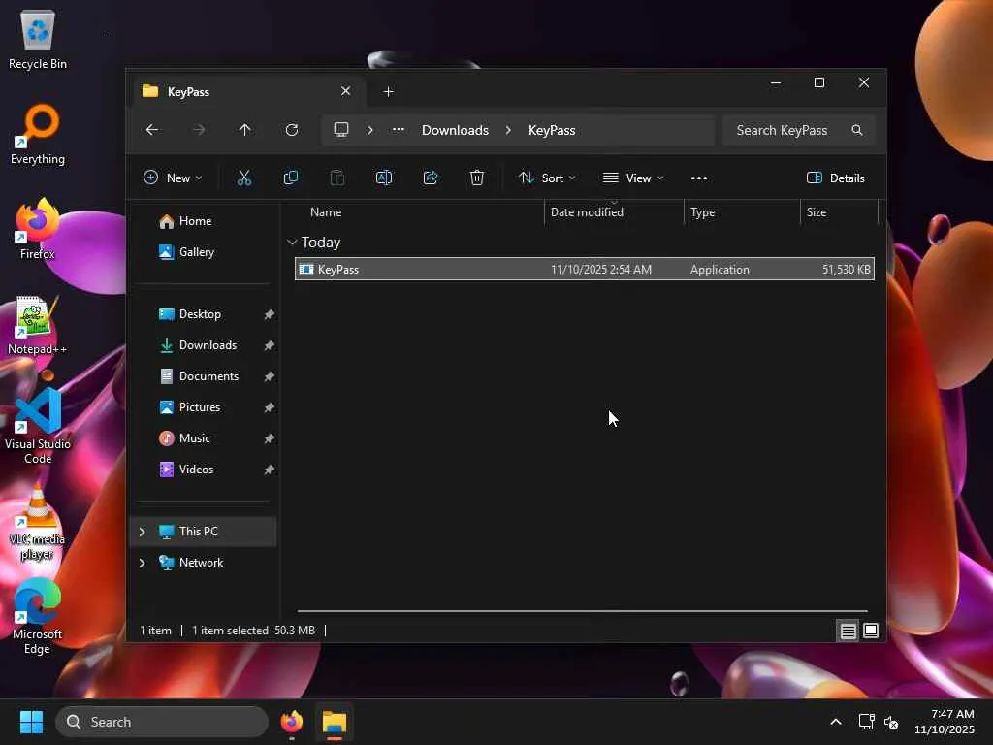Click the muted volume tray icon

891,722
